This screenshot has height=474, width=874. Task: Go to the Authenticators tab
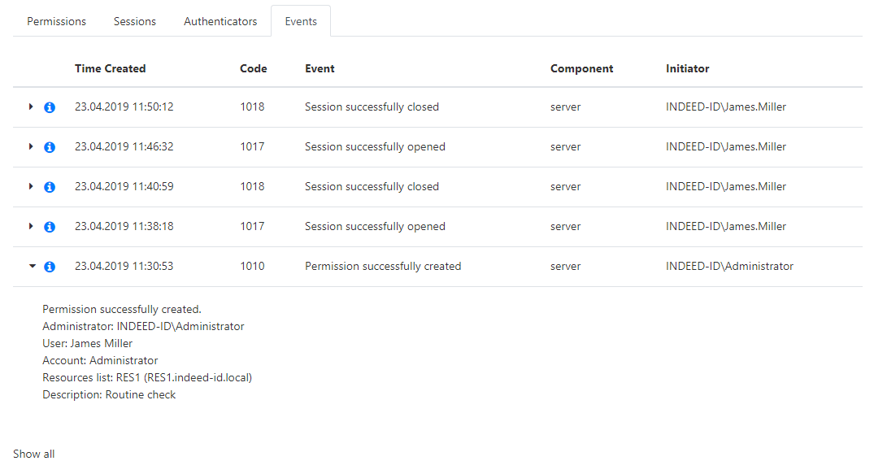coord(220,21)
